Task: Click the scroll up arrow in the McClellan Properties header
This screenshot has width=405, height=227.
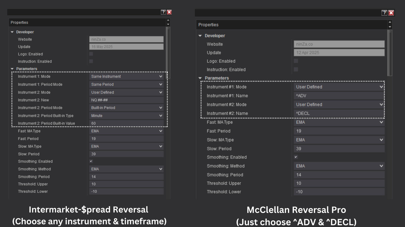Action: pos(390,22)
